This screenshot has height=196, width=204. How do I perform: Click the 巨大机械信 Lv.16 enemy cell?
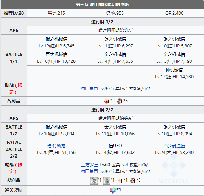point(56,58)
